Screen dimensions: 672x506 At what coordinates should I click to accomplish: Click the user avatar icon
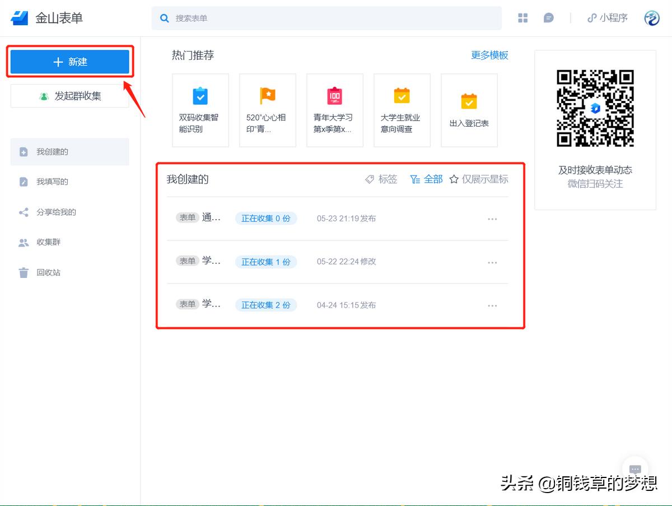tap(652, 18)
